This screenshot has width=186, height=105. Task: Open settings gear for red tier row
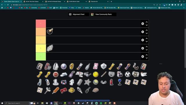pos(143,24)
